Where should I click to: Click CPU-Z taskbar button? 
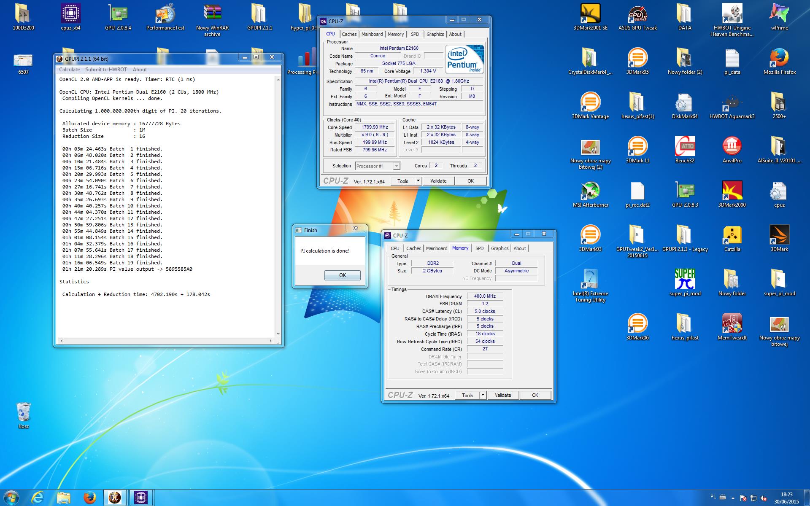(141, 498)
